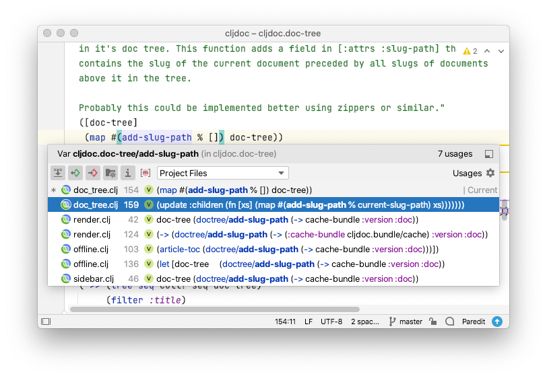Select render.clj line 42 usage
547x378 pixels.
coord(273,219)
